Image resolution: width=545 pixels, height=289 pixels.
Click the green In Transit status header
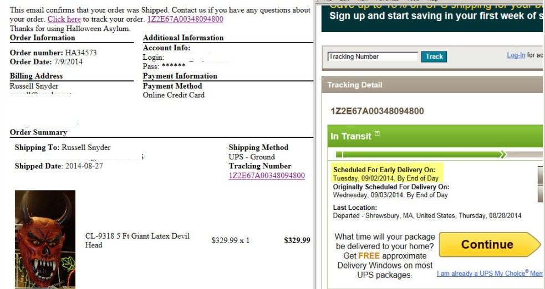(x=432, y=136)
